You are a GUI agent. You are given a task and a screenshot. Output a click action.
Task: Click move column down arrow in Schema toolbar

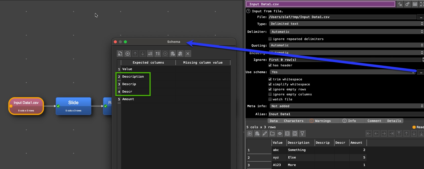pyautogui.click(x=143, y=54)
